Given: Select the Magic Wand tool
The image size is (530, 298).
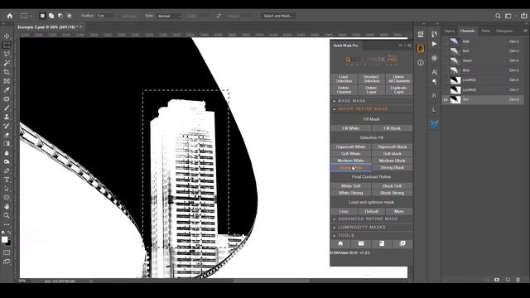Looking at the screenshot, I should [7, 63].
